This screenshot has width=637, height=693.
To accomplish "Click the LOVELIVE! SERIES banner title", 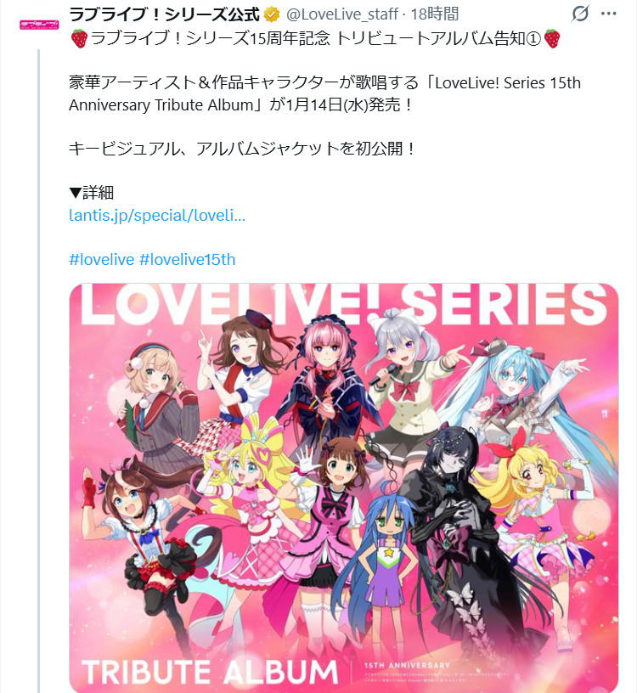I will pyautogui.click(x=343, y=304).
